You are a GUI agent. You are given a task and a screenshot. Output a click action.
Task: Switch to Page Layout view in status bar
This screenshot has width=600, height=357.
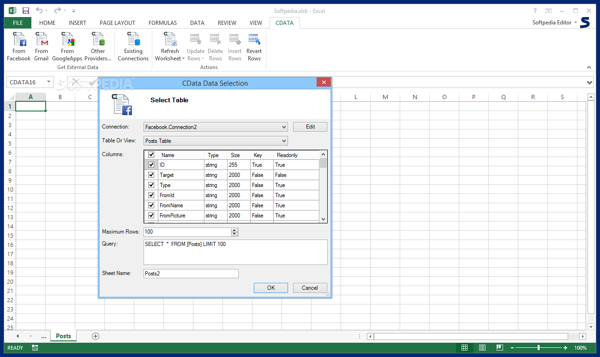coord(482,348)
